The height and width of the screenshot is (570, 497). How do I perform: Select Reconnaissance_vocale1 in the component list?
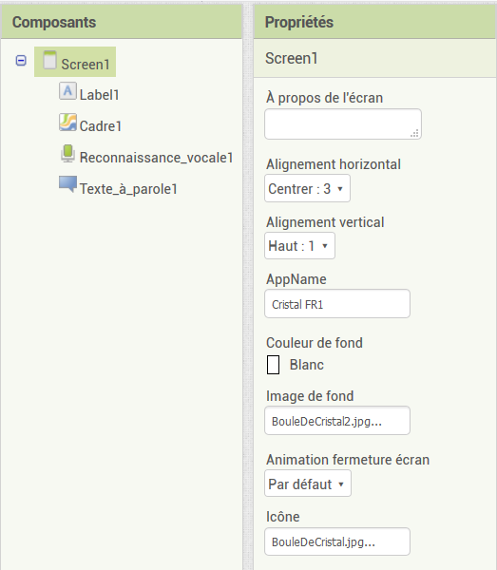[156, 158]
